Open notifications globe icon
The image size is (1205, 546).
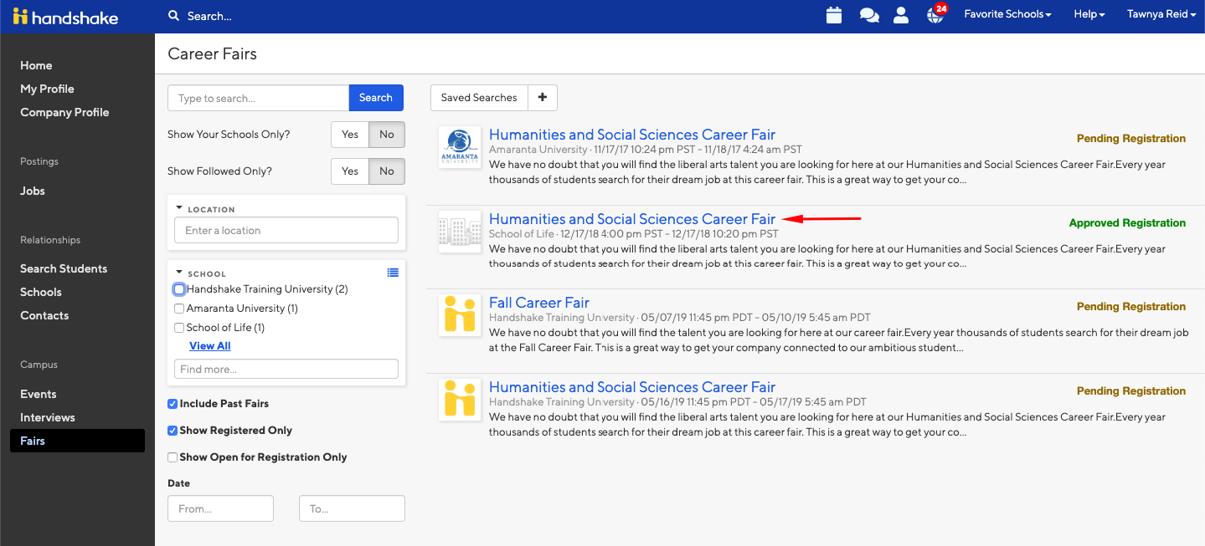point(935,15)
